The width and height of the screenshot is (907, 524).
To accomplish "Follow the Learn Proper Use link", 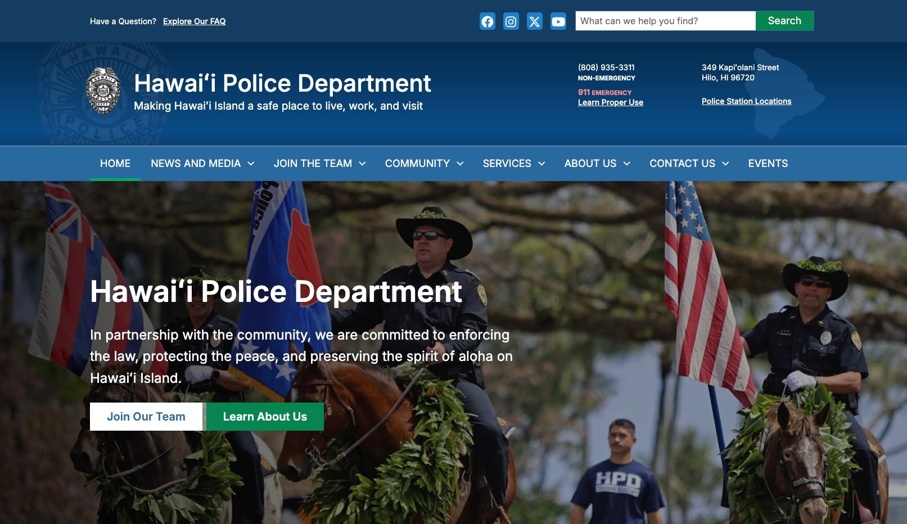I will [610, 102].
